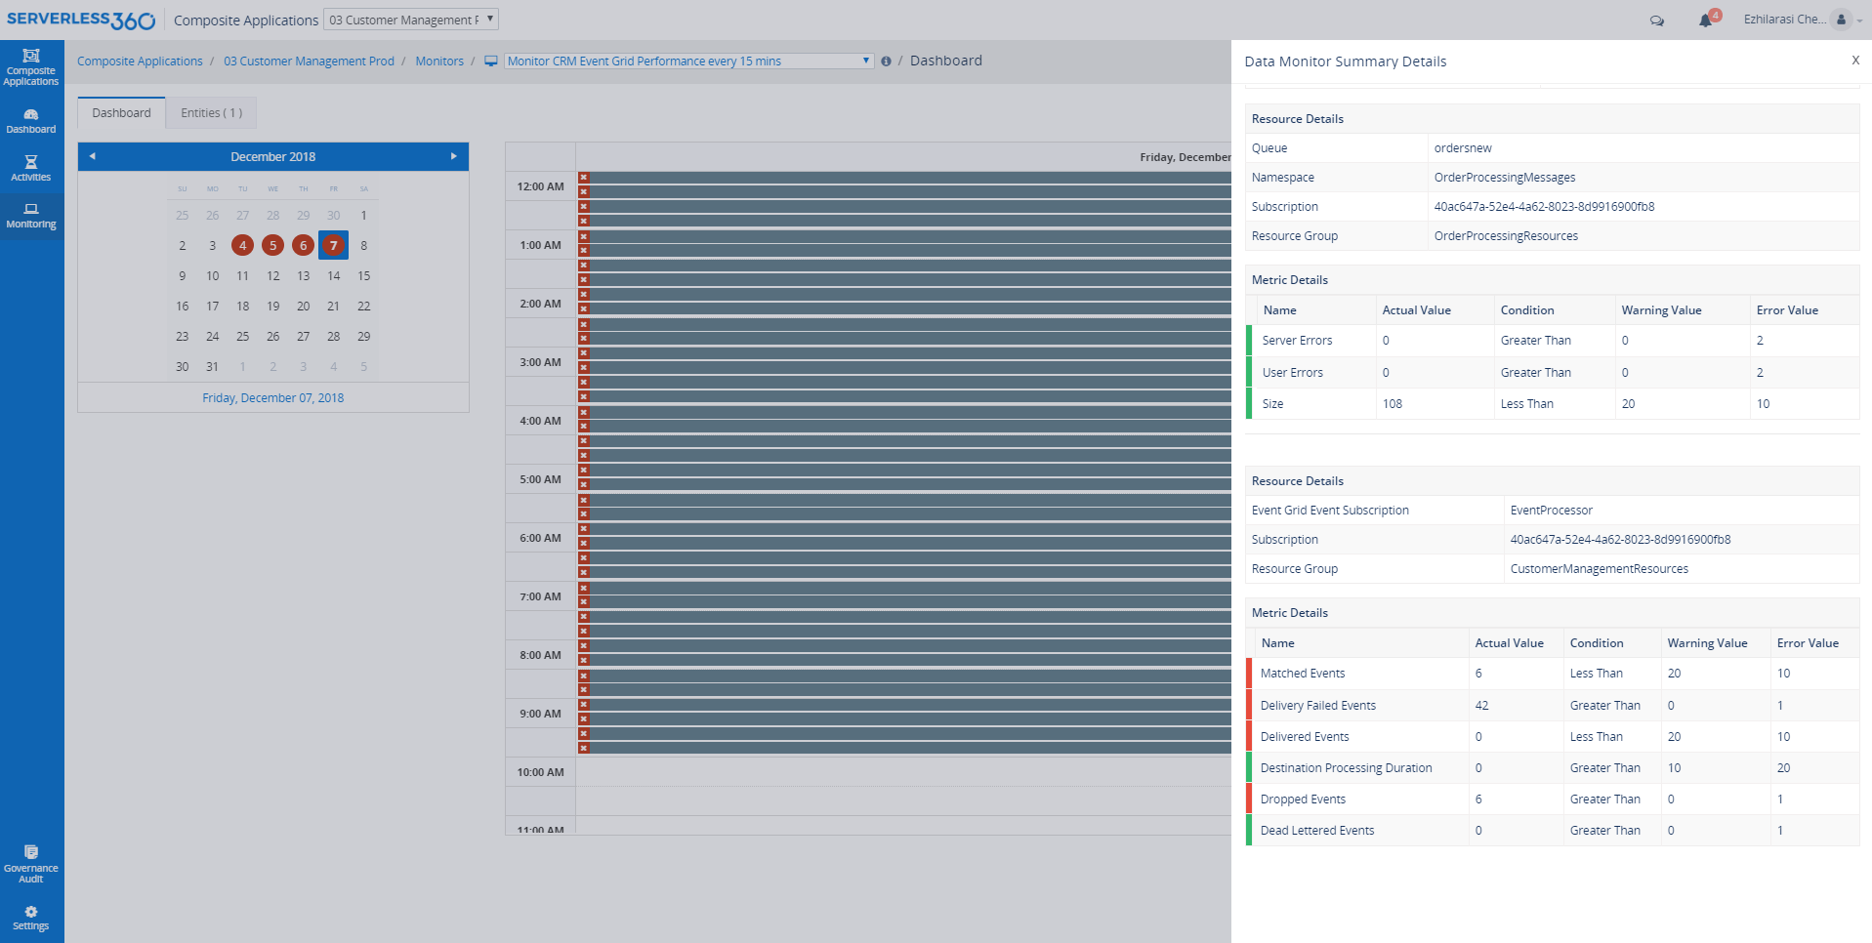Open the Governance Audit section

click(x=31, y=864)
